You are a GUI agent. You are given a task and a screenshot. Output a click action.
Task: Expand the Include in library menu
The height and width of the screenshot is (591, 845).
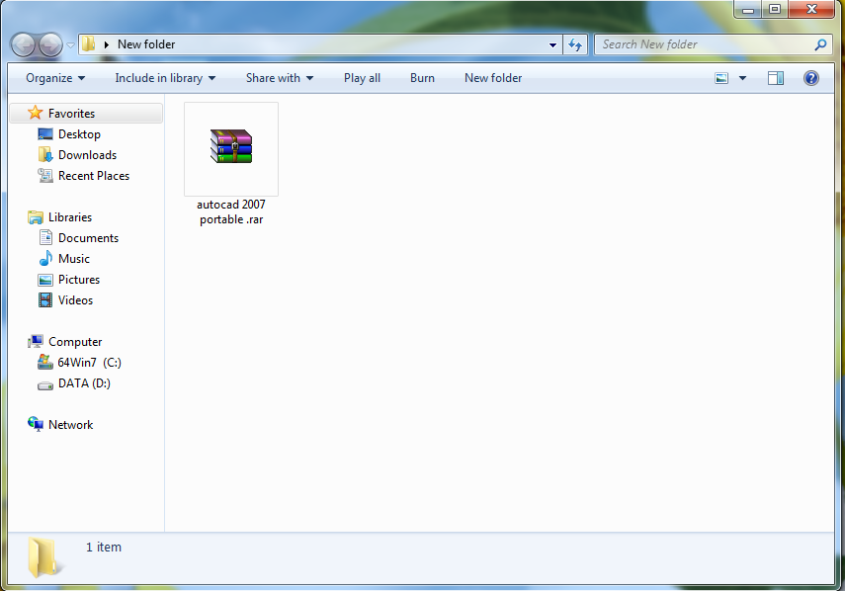tap(165, 78)
